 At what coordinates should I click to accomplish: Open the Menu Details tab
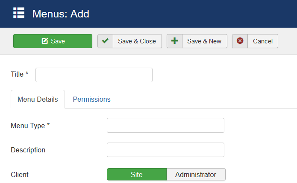[38, 99]
